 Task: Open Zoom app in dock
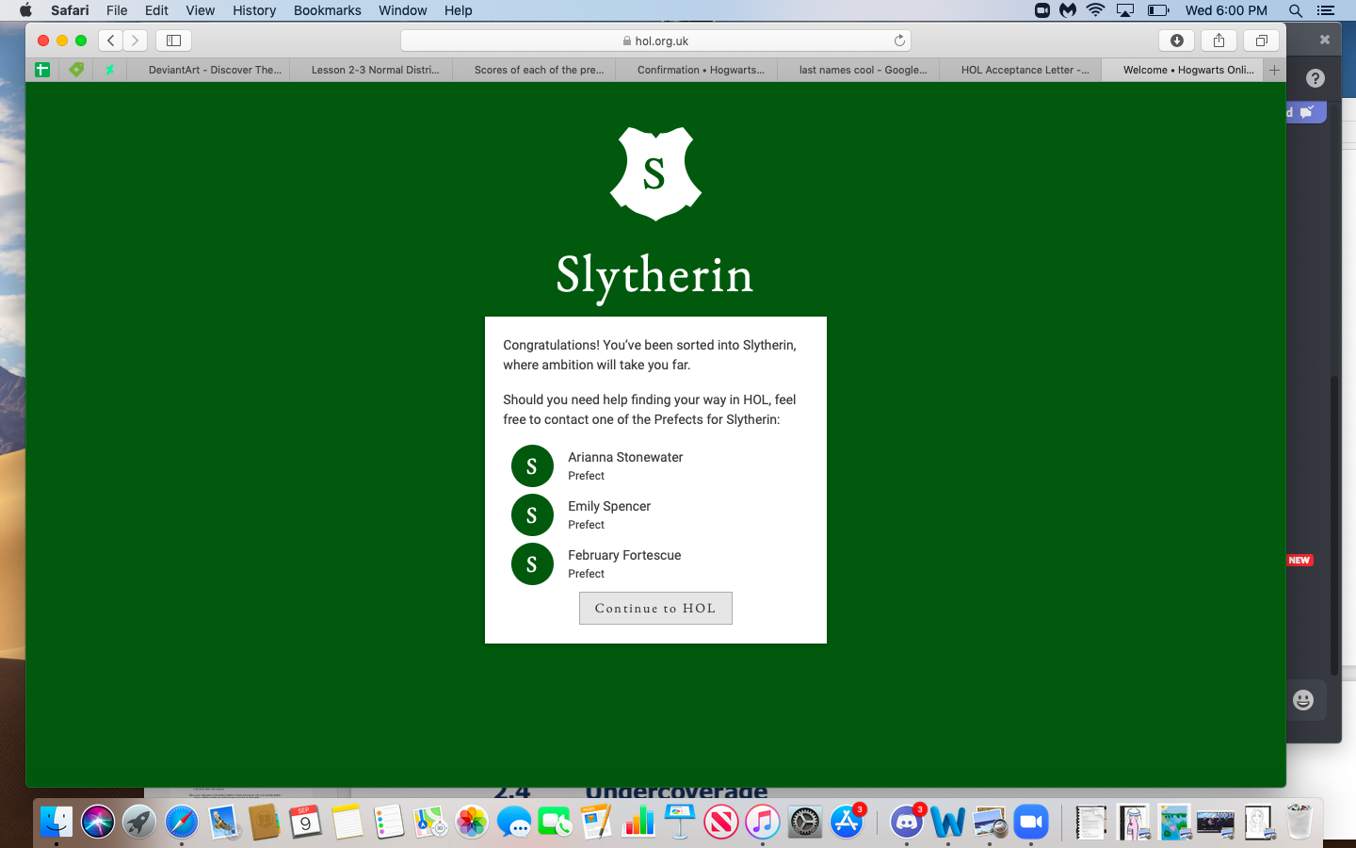[x=1031, y=822]
